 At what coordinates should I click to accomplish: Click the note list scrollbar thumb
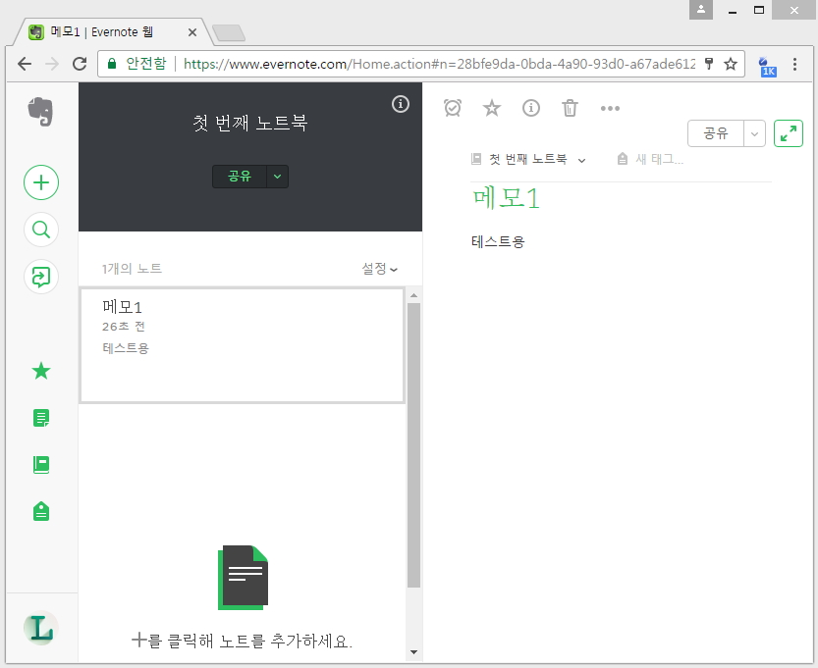tap(413, 445)
